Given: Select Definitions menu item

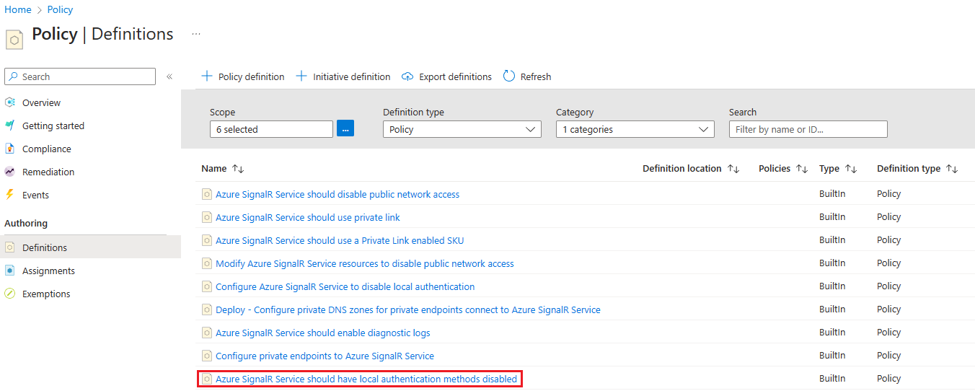Looking at the screenshot, I should point(90,247).
